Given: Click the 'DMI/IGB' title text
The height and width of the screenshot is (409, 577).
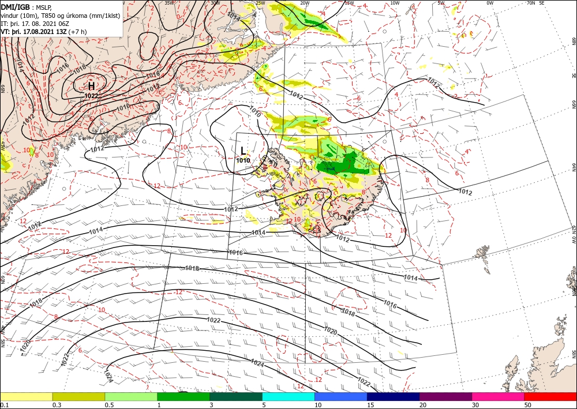Looking at the screenshot, I should pos(15,7).
